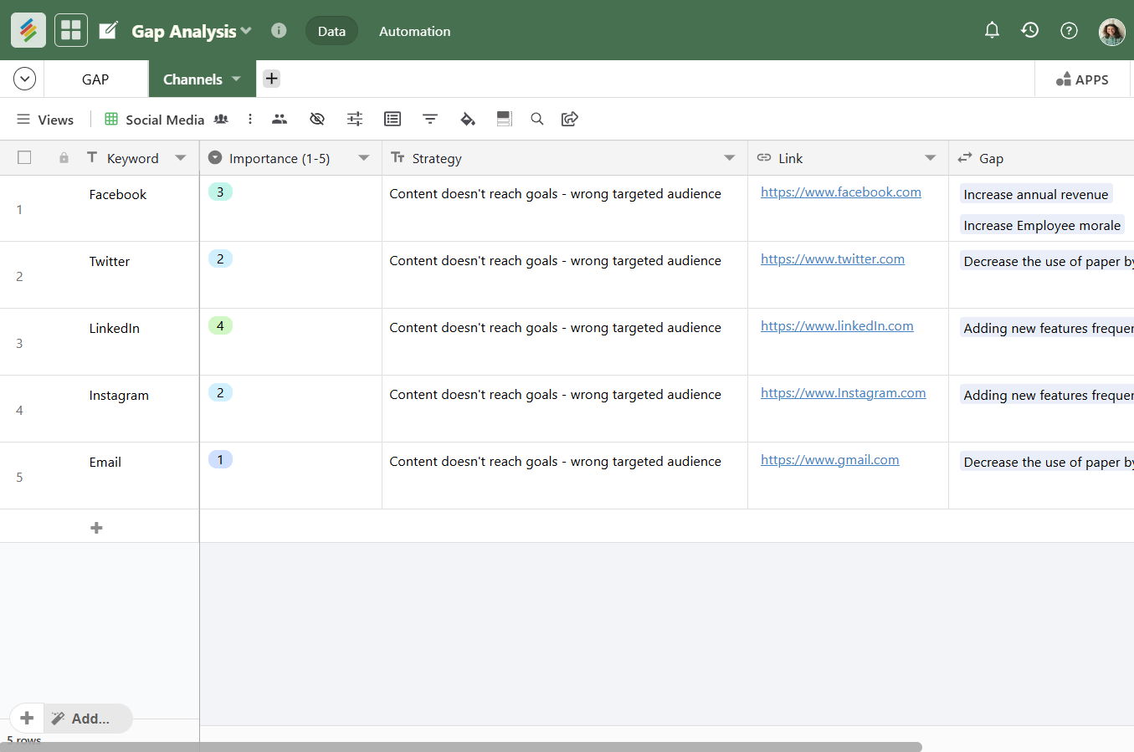Viewport: 1134px width, 752px height.
Task: Click the Increase annual revenue gap tag
Action: click(1036, 194)
